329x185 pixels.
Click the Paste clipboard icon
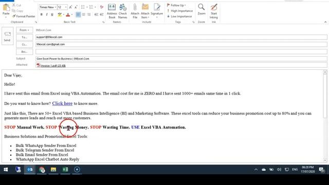click(6, 8)
